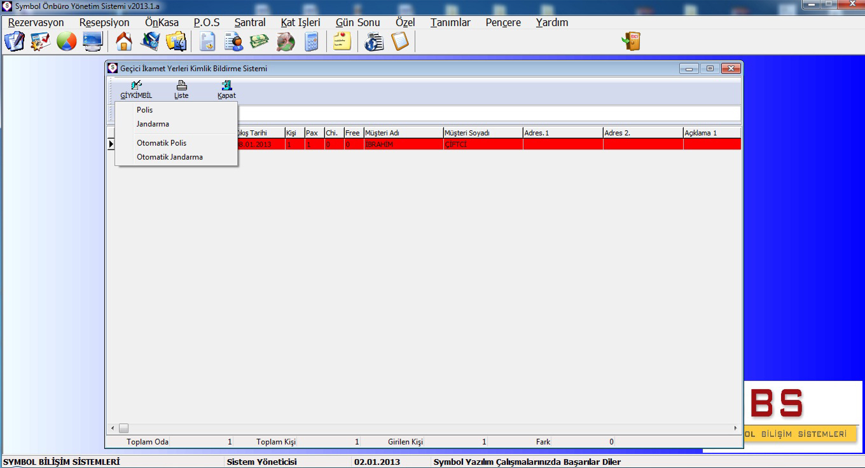The image size is (865, 468).
Task: Click the book with magnifier icon
Action: pyautogui.click(x=150, y=41)
